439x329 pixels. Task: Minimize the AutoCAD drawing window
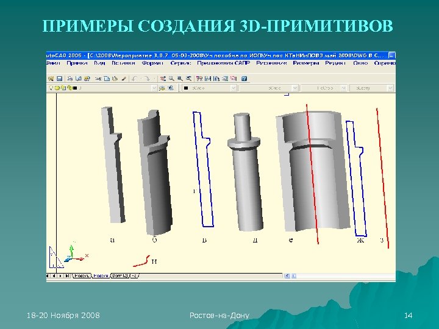pos(392,55)
